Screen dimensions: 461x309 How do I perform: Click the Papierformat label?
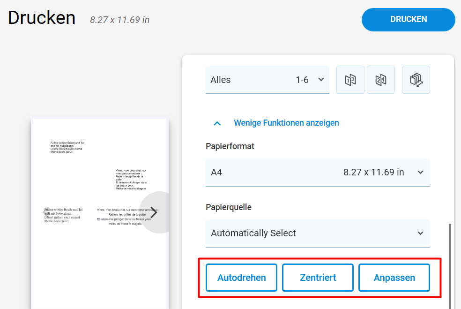pyautogui.click(x=230, y=146)
